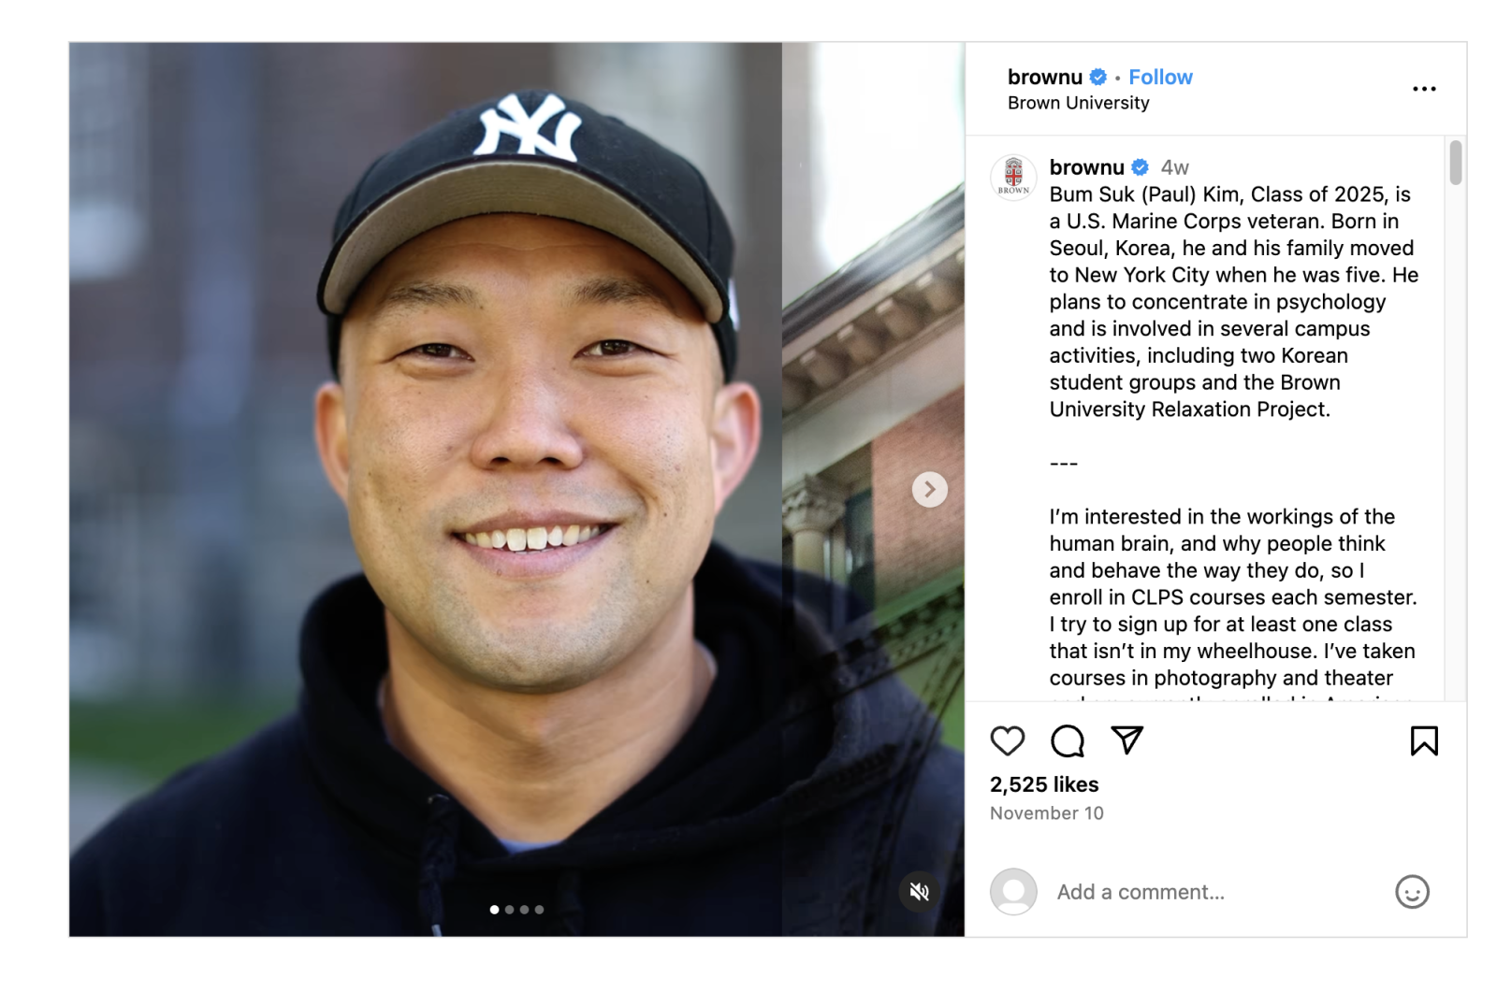This screenshot has height=991, width=1497.
Task: Click the Brown crest profile avatar
Action: tap(1013, 177)
